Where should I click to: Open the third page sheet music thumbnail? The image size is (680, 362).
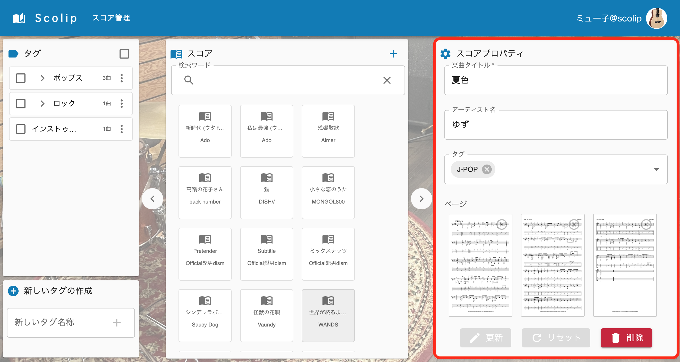625,265
